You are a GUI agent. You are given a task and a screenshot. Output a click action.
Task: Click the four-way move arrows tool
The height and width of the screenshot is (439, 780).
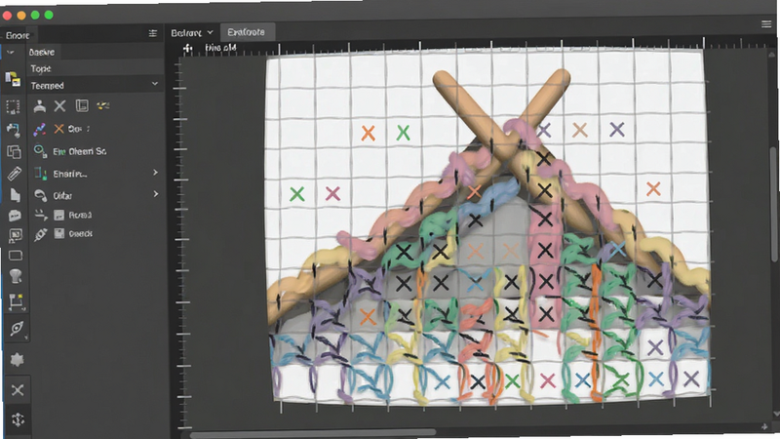tap(18, 419)
